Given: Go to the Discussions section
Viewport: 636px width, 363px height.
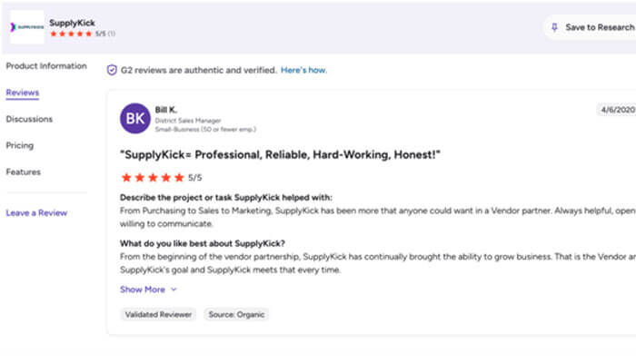Looking at the screenshot, I should 29,119.
